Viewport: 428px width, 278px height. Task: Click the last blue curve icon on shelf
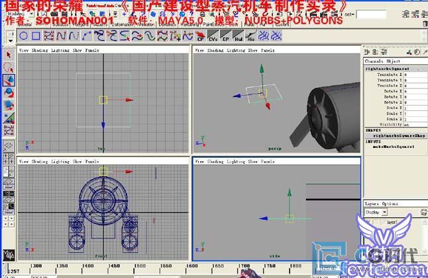(x=276, y=36)
